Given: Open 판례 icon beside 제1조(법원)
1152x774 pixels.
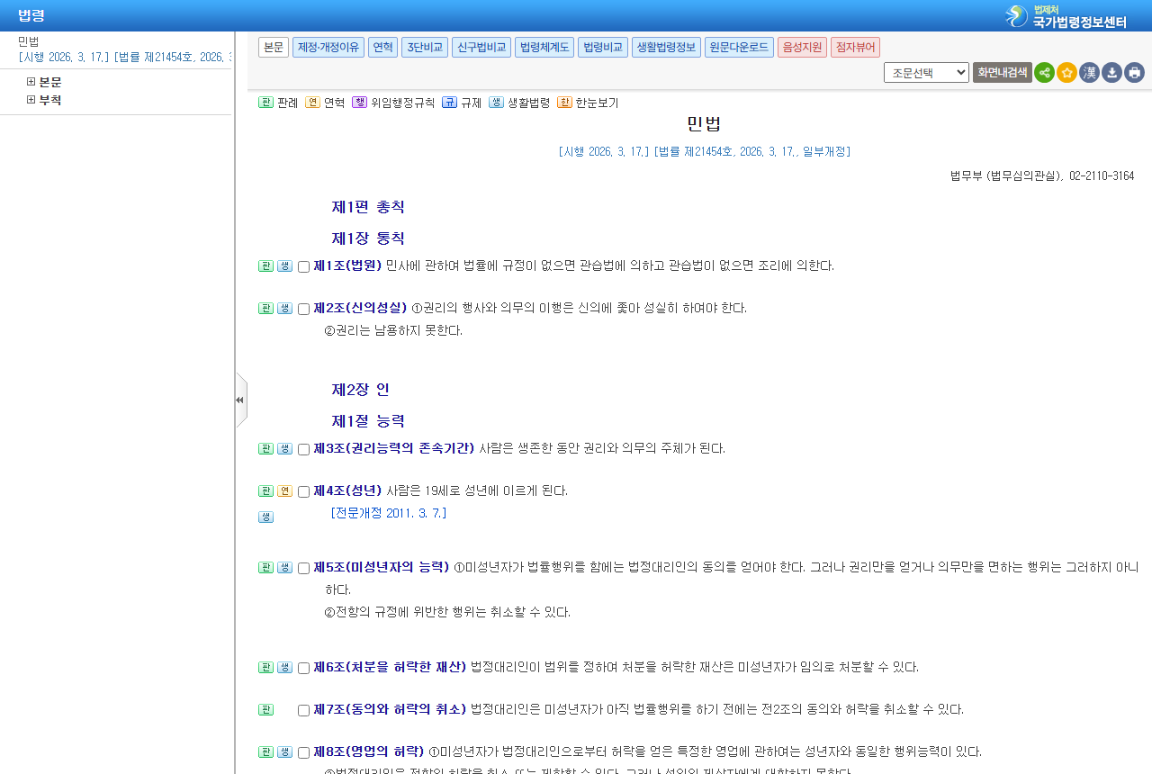Looking at the screenshot, I should point(265,266).
